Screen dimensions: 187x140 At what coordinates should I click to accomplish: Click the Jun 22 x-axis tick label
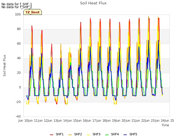coord(141,120)
